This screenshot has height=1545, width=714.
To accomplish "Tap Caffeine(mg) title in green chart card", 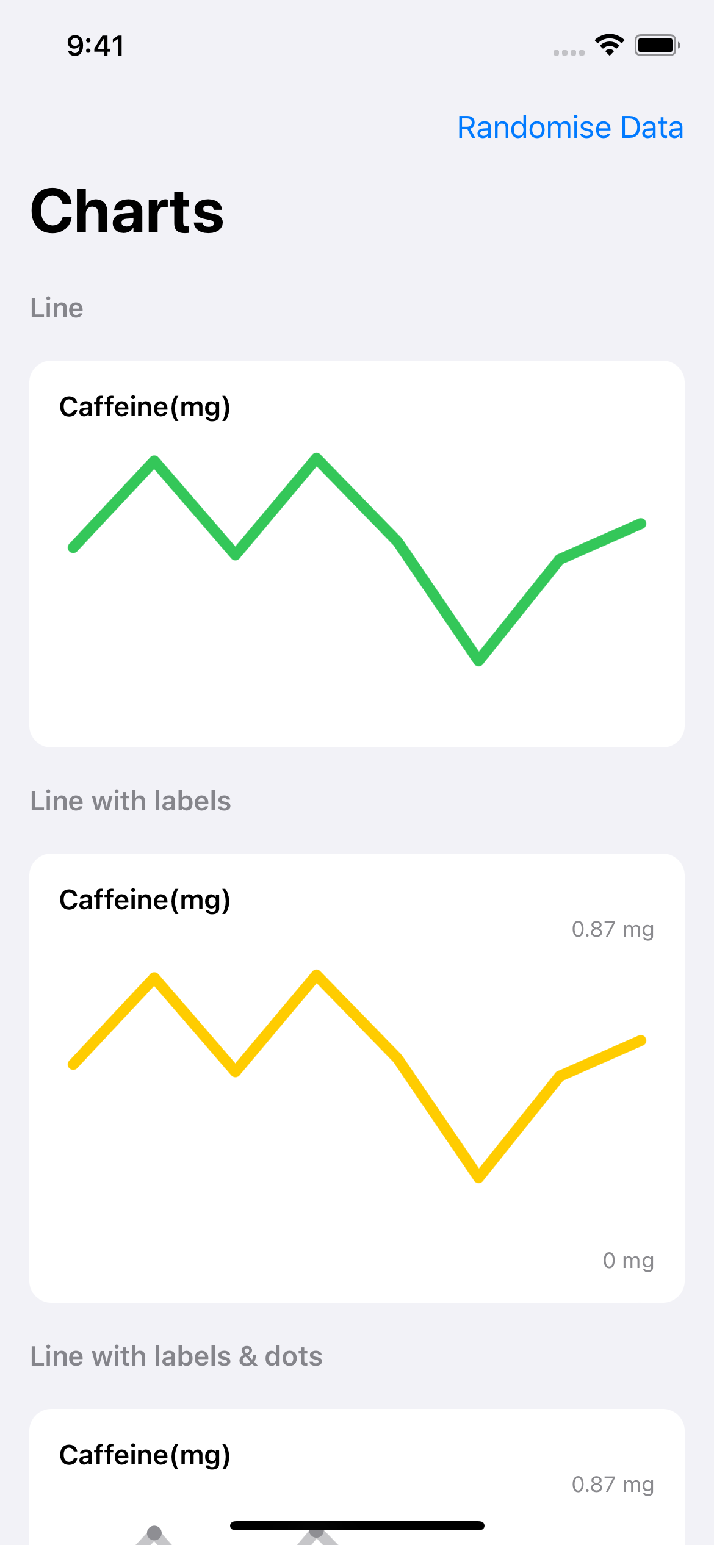I will [145, 407].
